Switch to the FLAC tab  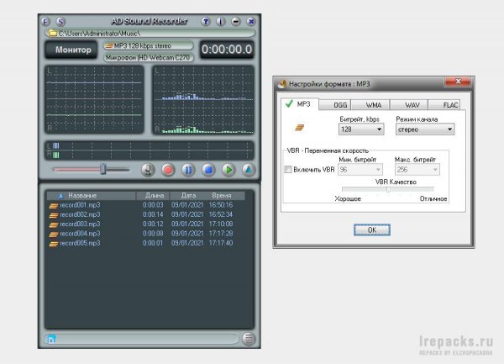coord(444,105)
